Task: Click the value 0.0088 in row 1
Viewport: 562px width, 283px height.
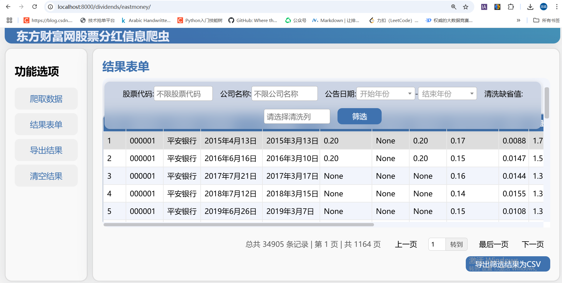Action: [514, 141]
